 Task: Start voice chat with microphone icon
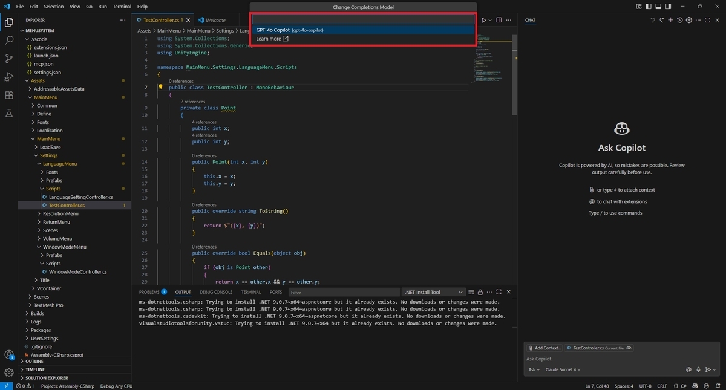point(698,369)
